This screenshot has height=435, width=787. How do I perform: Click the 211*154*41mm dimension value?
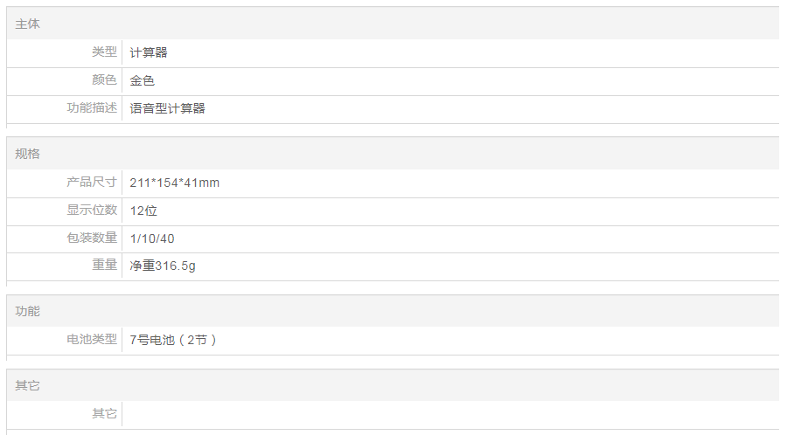[x=175, y=183]
